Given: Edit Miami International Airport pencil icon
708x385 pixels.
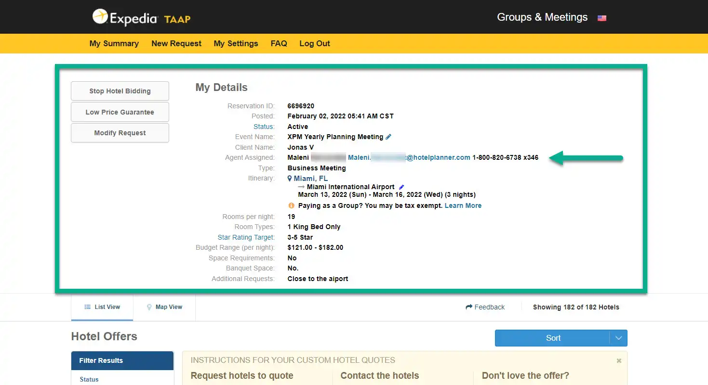Looking at the screenshot, I should pyautogui.click(x=401, y=187).
